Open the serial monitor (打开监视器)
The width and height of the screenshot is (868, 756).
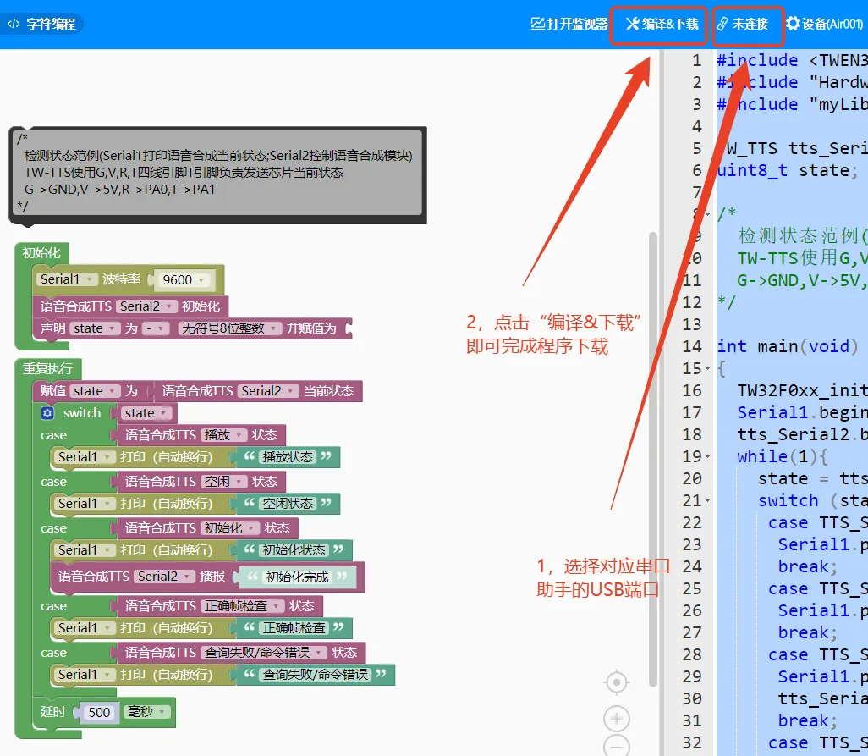coord(569,24)
